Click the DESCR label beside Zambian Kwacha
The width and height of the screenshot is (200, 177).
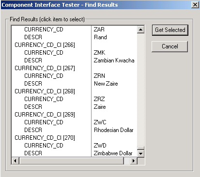coord(33,60)
